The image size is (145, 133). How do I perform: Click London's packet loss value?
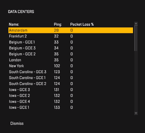tap(72, 60)
